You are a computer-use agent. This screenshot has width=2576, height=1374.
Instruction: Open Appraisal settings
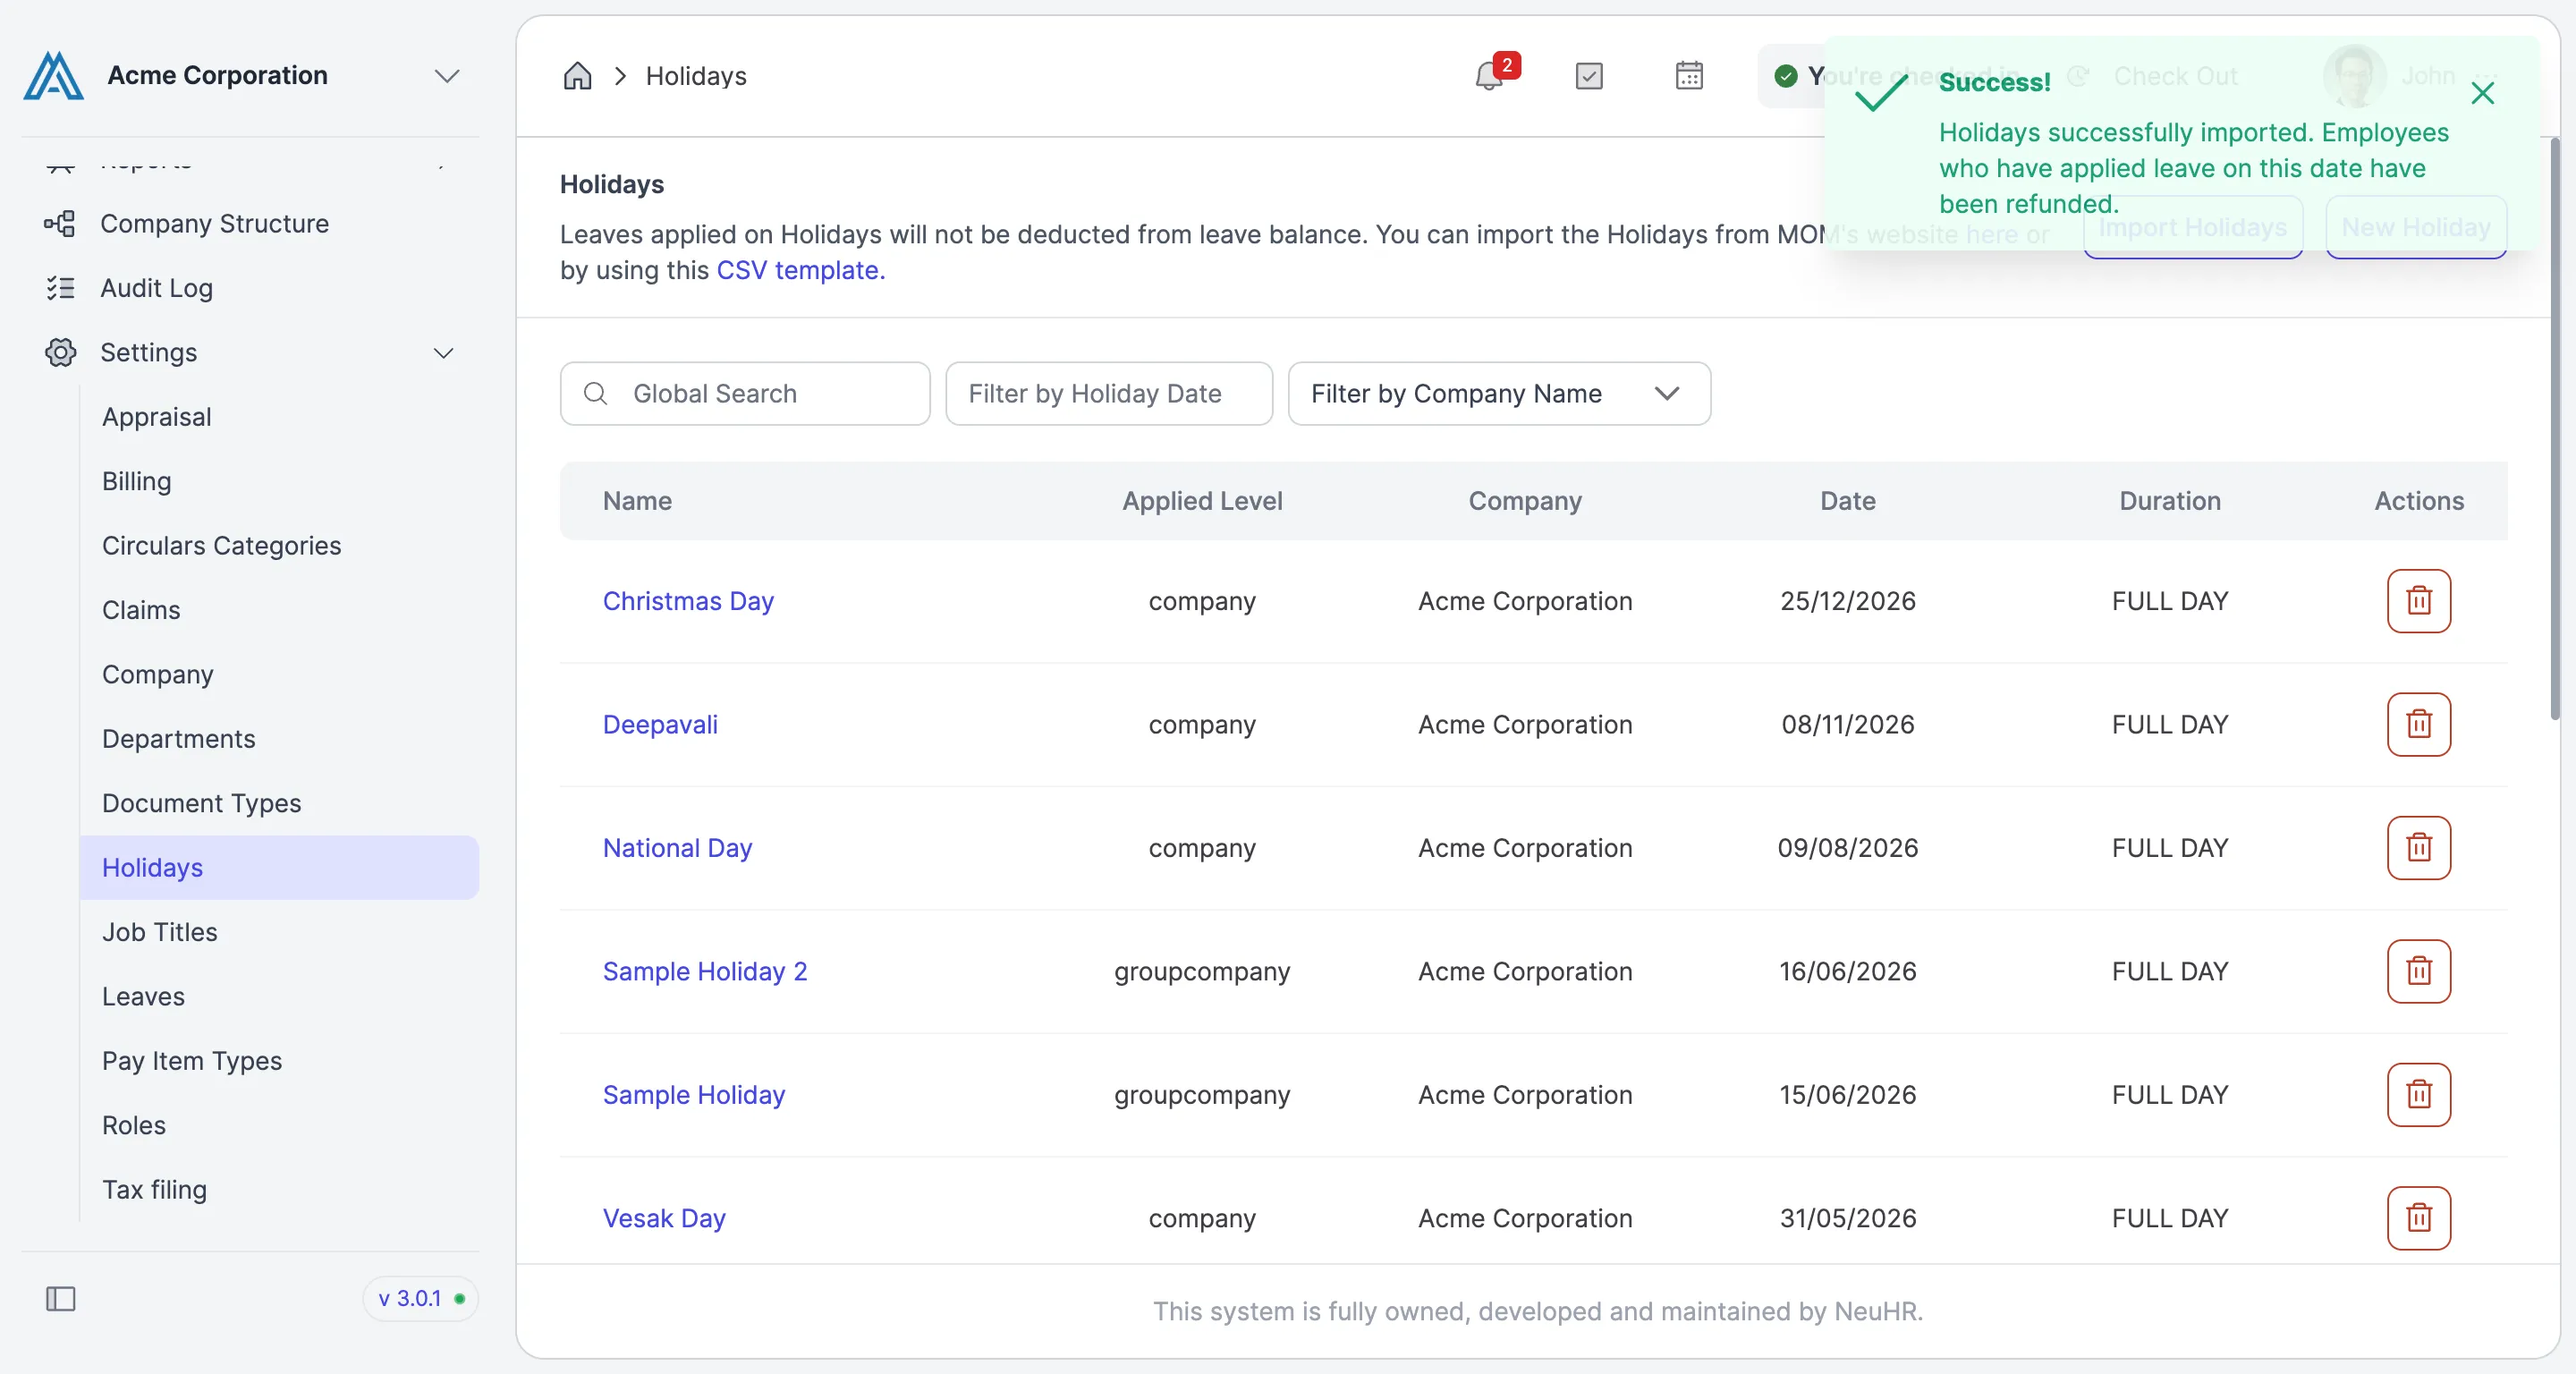(156, 417)
